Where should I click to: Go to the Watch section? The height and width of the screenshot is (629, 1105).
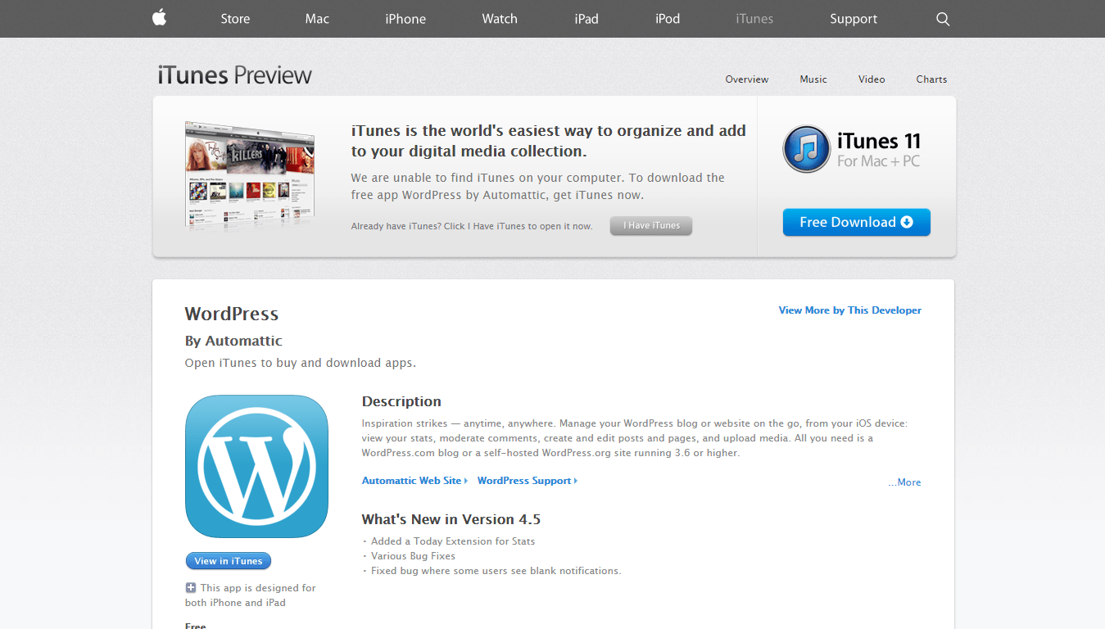click(x=500, y=19)
